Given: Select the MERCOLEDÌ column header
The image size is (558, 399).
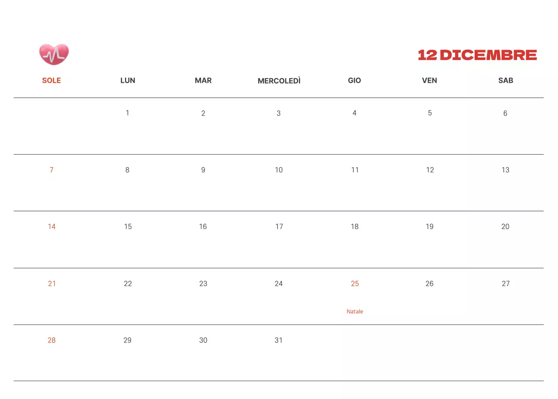Looking at the screenshot, I should tap(279, 81).
